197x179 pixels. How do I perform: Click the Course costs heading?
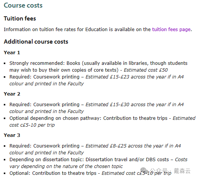click(x=23, y=5)
